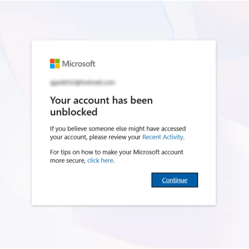
Task: Open the Recent Activity link
Action: [162, 137]
